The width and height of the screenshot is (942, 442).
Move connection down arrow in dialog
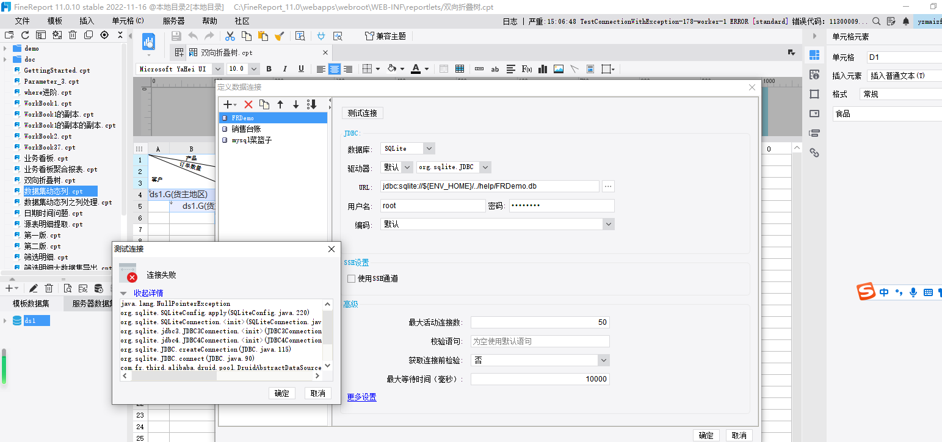(296, 105)
